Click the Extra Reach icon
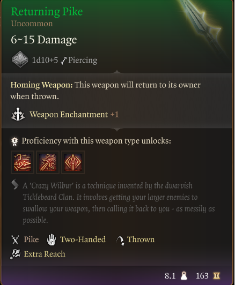235x285 pixels. click(15, 254)
